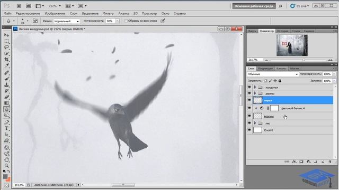Switch to the История tab
The width and height of the screenshot is (339, 190).
pos(282,31)
